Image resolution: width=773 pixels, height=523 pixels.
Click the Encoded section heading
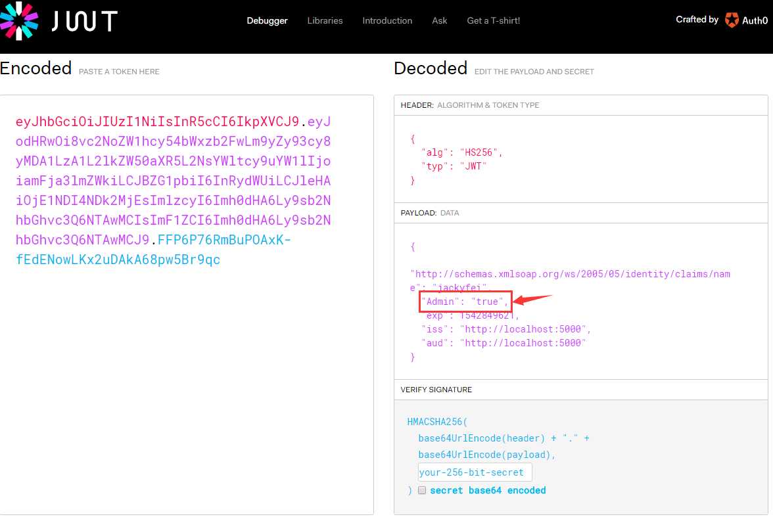click(36, 68)
